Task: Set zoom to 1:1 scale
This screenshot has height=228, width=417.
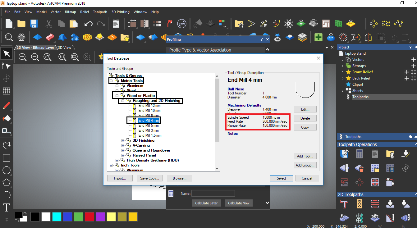Action: [x=62, y=57]
